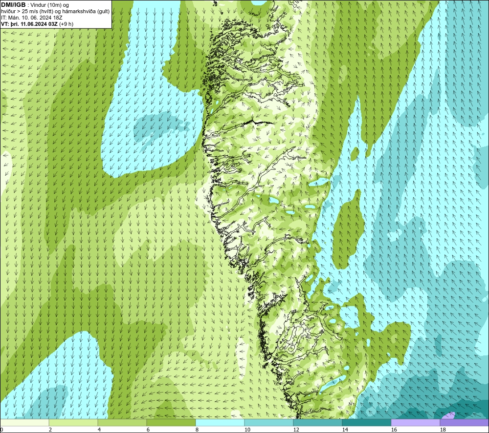489x433 pixels.
Task: Click the dark teal 14–16 m/s legend swatch
Action: (x=366, y=422)
